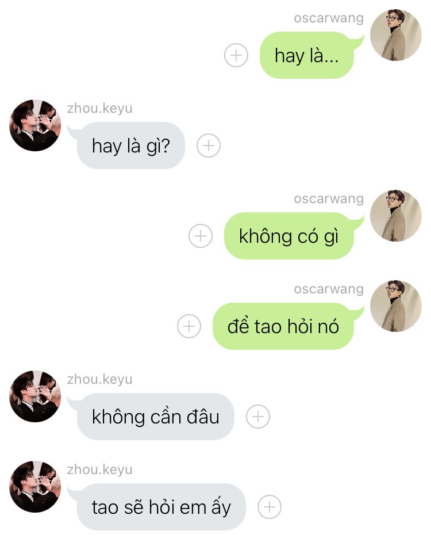Click the zhou.keyu username above "hay là gì?"
This screenshot has width=431, height=542.
pyautogui.click(x=100, y=108)
